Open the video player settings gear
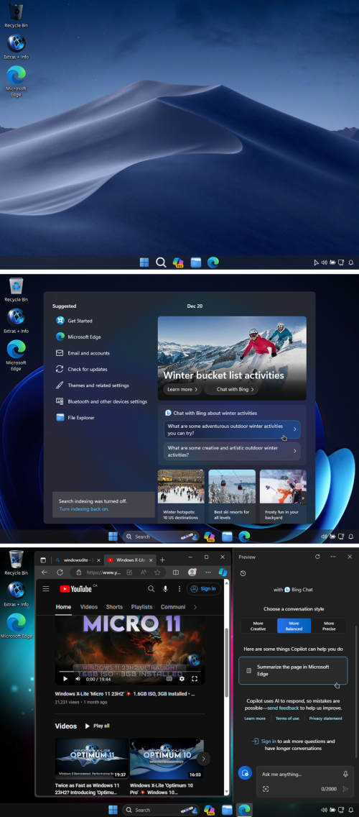Image resolution: width=359 pixels, height=817 pixels. 182,679
